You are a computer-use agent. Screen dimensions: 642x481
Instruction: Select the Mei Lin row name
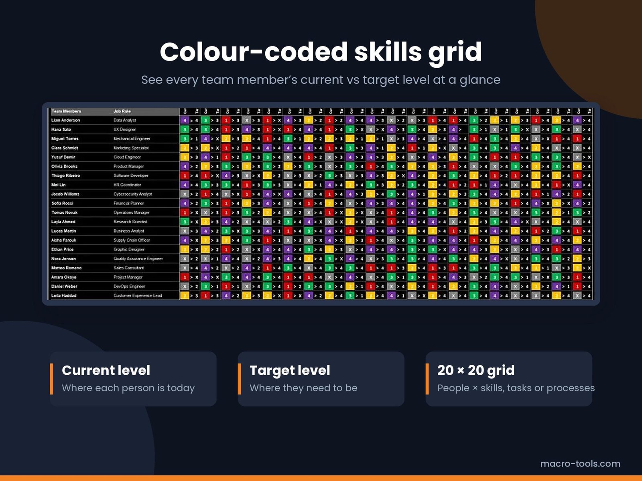click(58, 185)
